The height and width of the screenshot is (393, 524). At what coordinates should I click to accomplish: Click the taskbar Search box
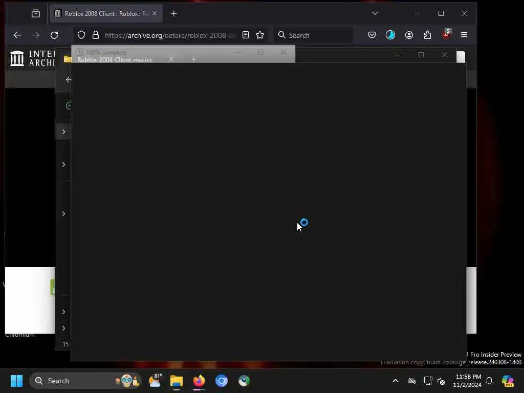[x=85, y=381]
